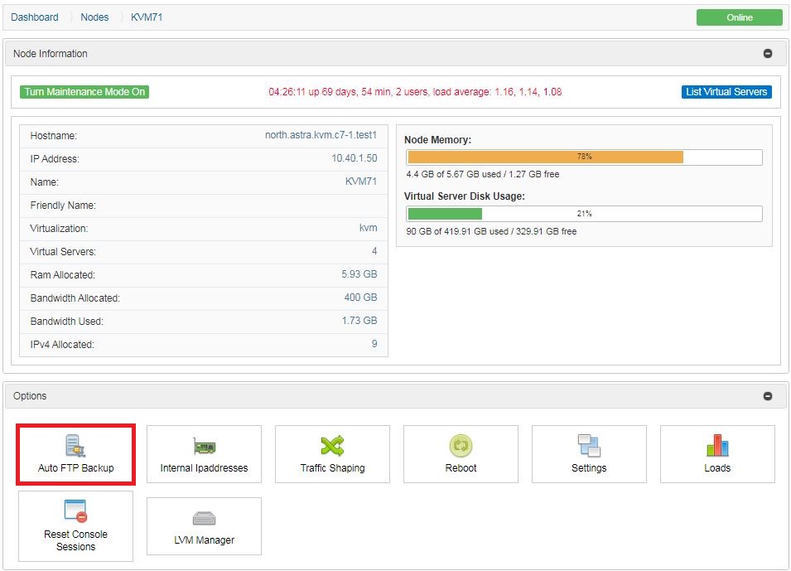The width and height of the screenshot is (791, 571).
Task: Click the Reset Console Sessions icon
Action: point(75,511)
